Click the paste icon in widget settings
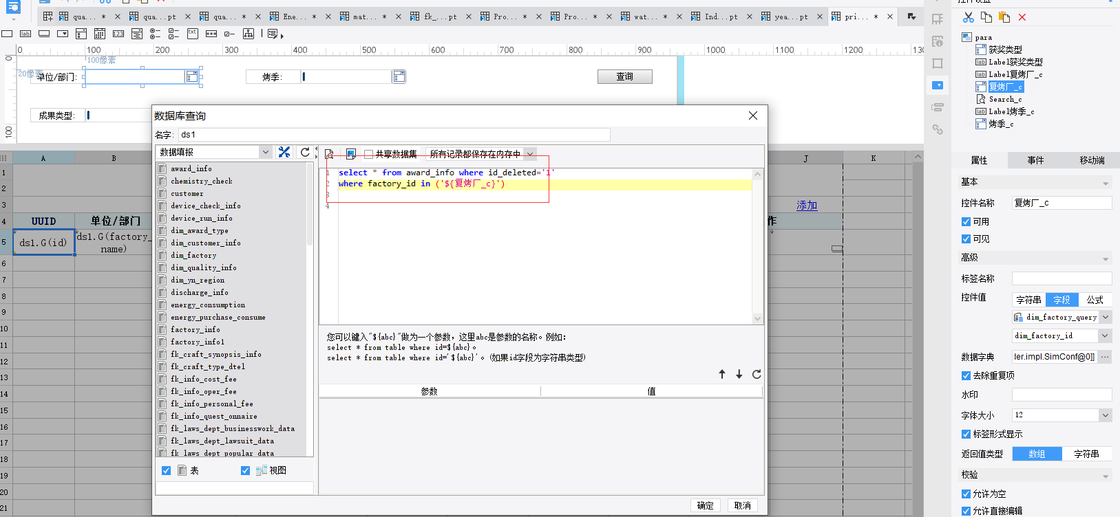The height and width of the screenshot is (517, 1120). pos(1004,17)
